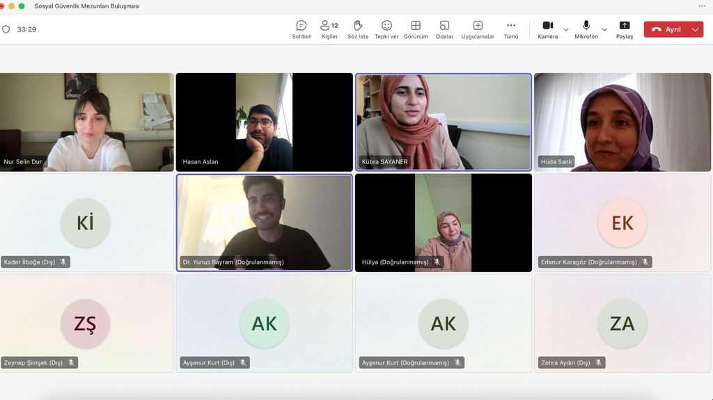Toggle the Mikrofon button
Screen dimensions: 713x400
[x=586, y=29]
